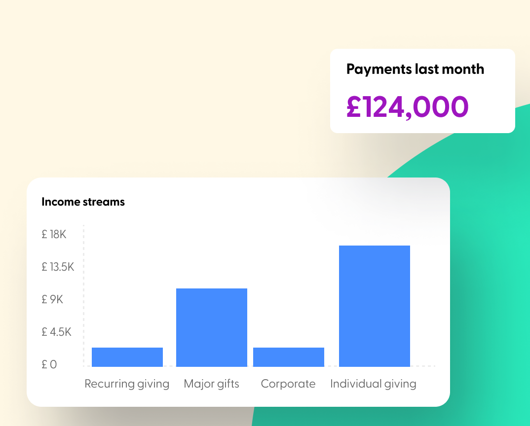Click the £ 13.5K label to collapse scale
Screen dimensions: 530x426
(58, 267)
